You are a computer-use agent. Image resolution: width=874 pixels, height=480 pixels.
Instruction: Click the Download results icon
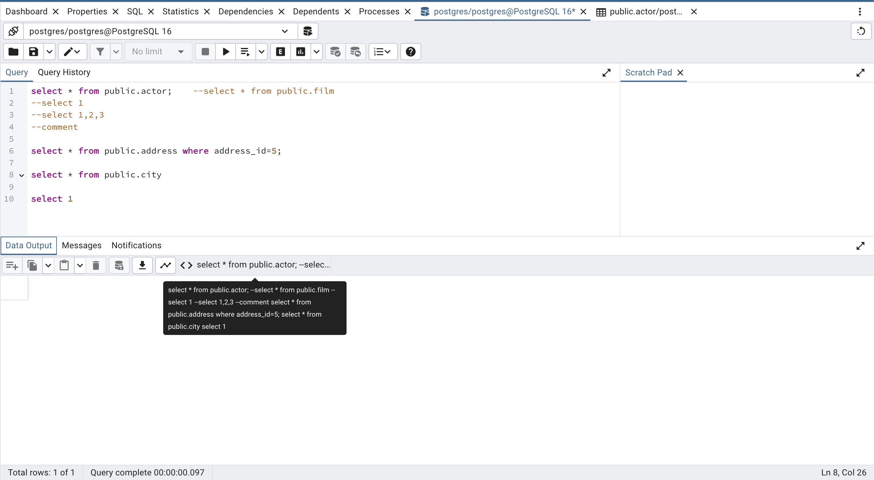142,265
